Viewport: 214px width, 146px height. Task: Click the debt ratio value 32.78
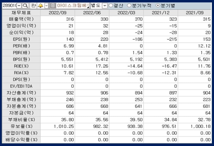tap(204, 120)
